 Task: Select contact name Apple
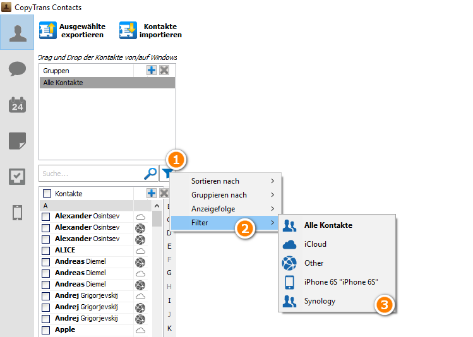65,329
